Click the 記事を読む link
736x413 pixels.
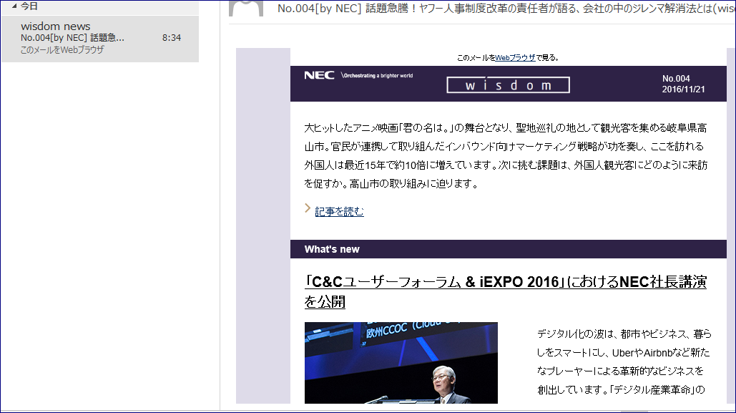[339, 211]
